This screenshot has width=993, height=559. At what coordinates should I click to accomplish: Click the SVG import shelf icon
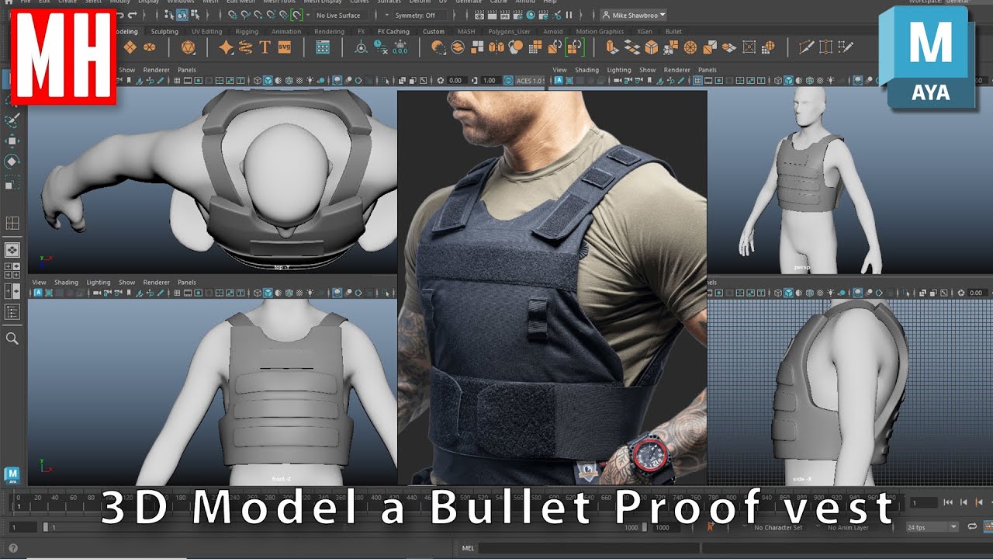coord(284,47)
